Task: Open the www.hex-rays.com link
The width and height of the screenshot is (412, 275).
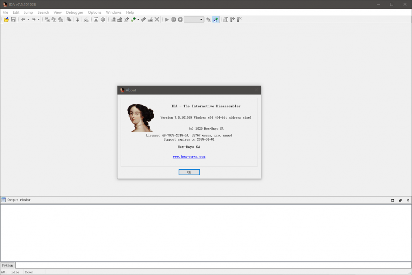Action: [x=189, y=156]
